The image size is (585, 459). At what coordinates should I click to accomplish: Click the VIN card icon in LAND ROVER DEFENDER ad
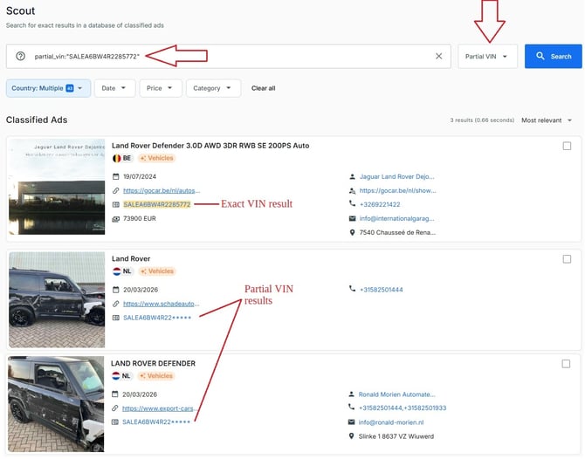click(115, 422)
